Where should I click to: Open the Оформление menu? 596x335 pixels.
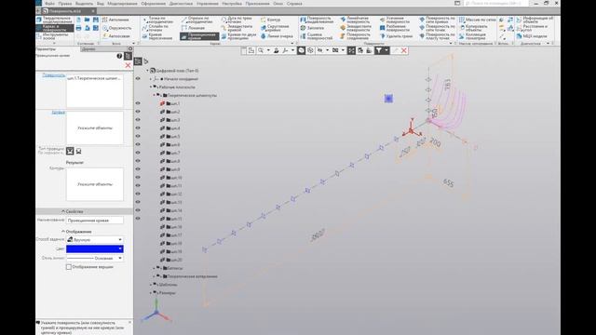153,4
